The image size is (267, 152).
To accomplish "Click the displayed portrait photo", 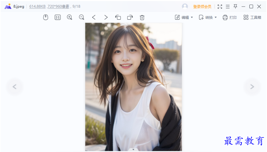I will tap(133, 87).
